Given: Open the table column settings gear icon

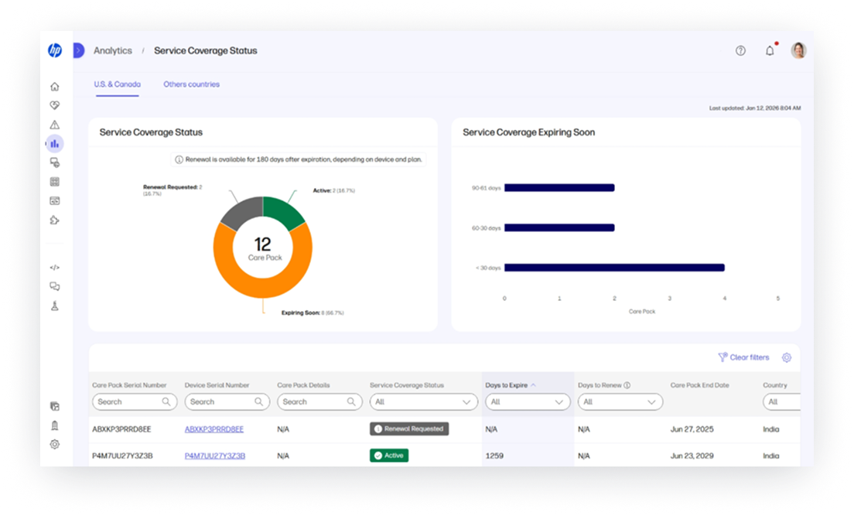Looking at the screenshot, I should pyautogui.click(x=787, y=357).
